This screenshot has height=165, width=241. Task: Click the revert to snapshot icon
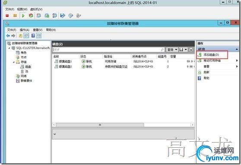pos(47,16)
